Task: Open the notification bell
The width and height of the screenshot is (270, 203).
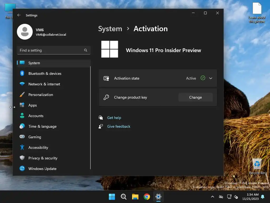Action: pos(263,197)
